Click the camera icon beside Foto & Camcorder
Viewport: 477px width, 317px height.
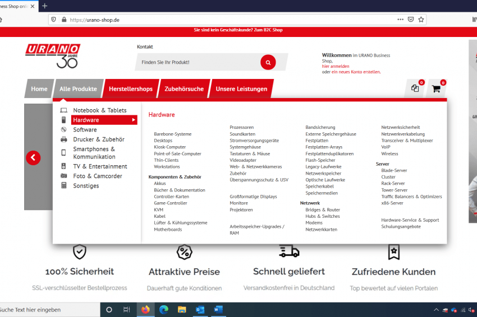pos(63,176)
